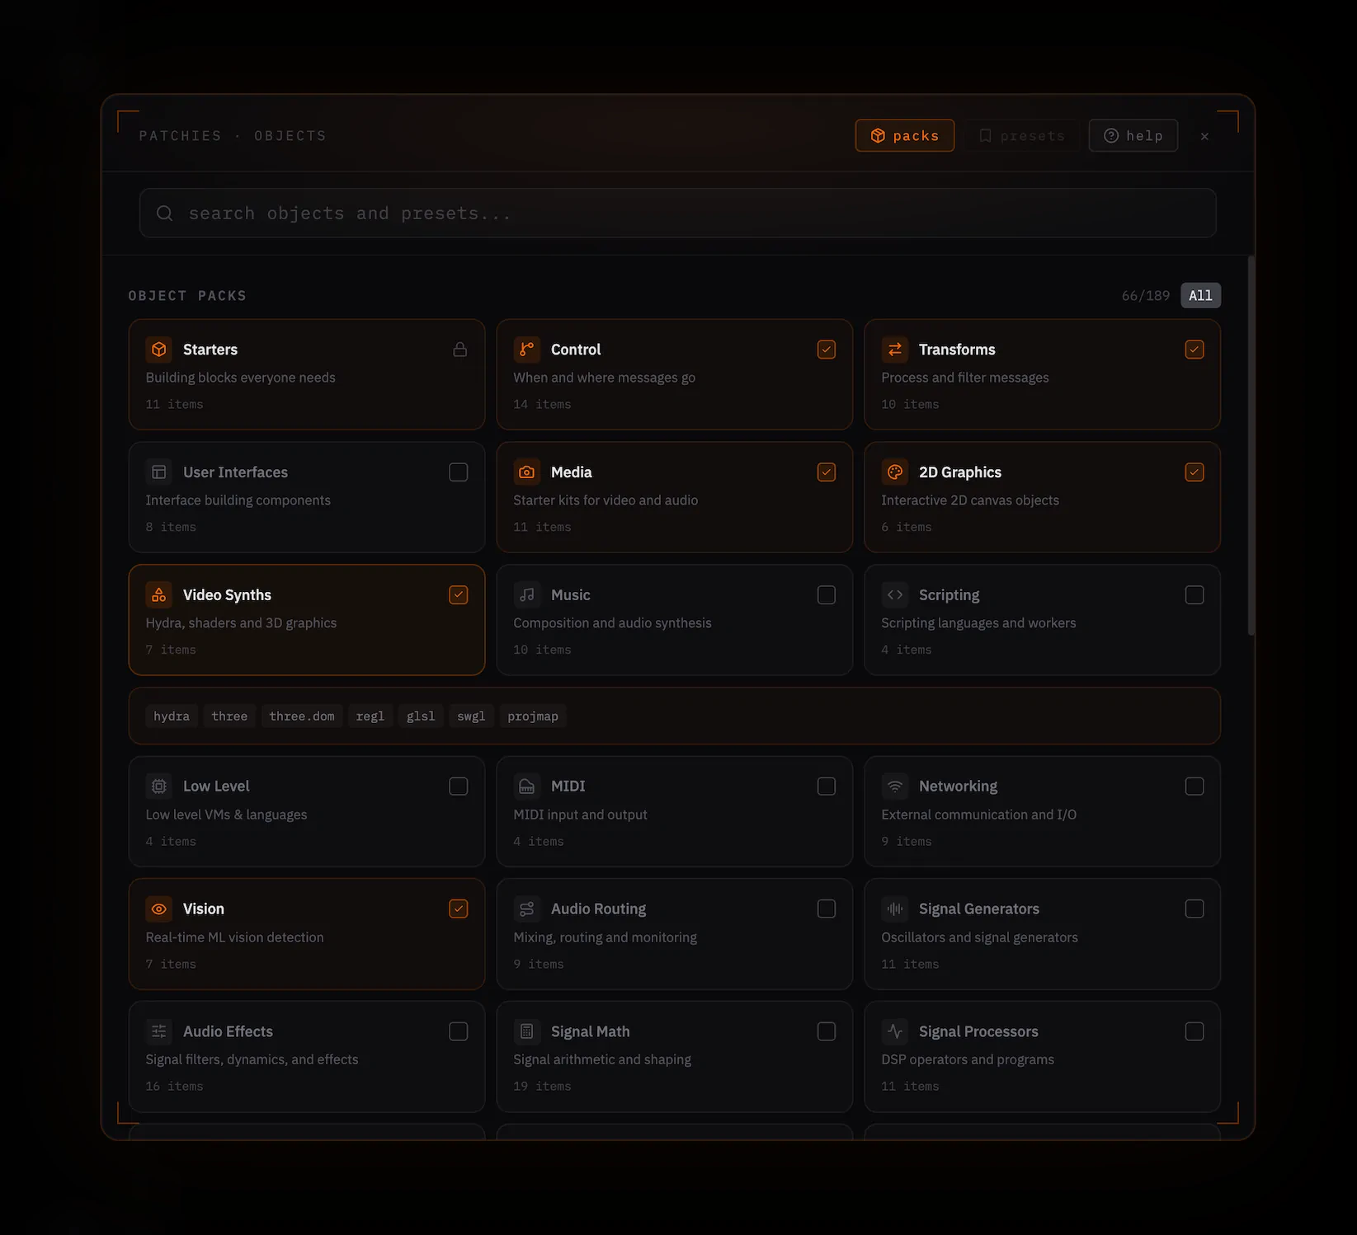Click the MIDI pack keyboard icon
Viewport: 1357px width, 1235px height.
(x=526, y=787)
